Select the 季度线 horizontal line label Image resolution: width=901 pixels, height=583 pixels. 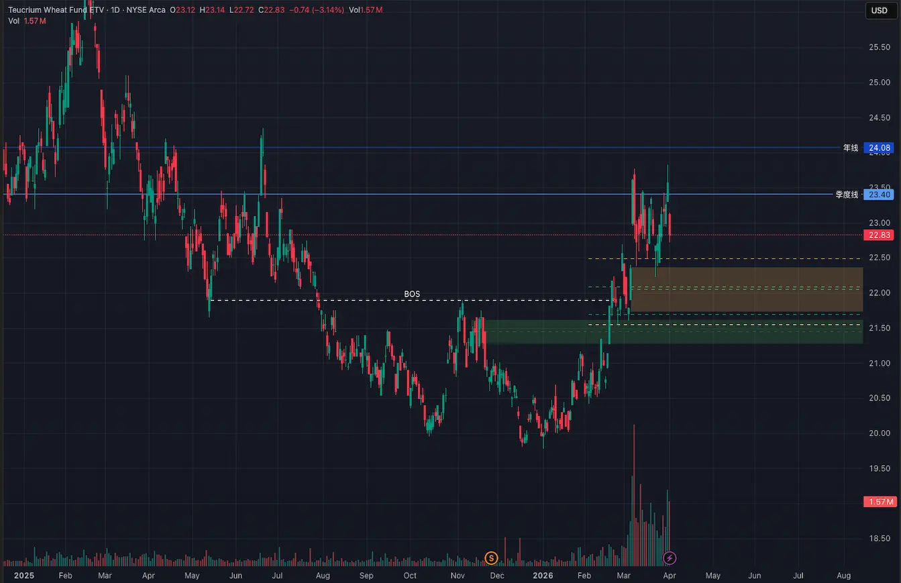pos(847,195)
